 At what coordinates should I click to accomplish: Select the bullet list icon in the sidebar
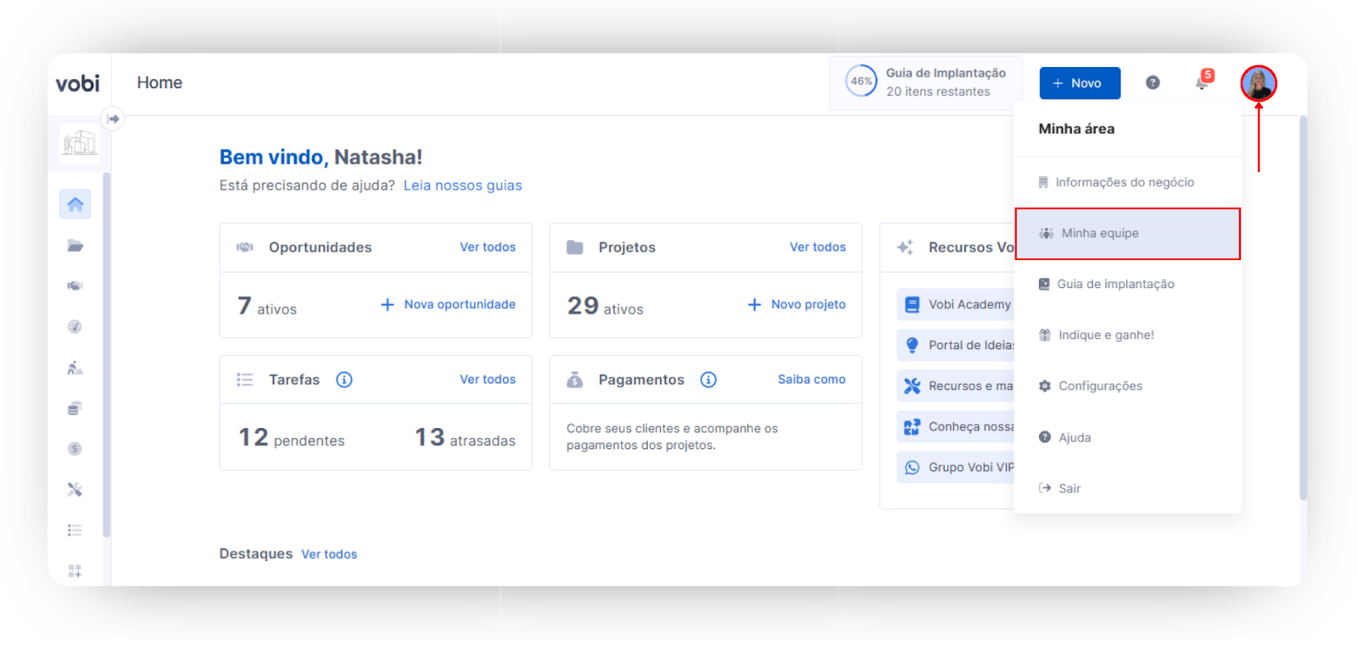tap(75, 530)
